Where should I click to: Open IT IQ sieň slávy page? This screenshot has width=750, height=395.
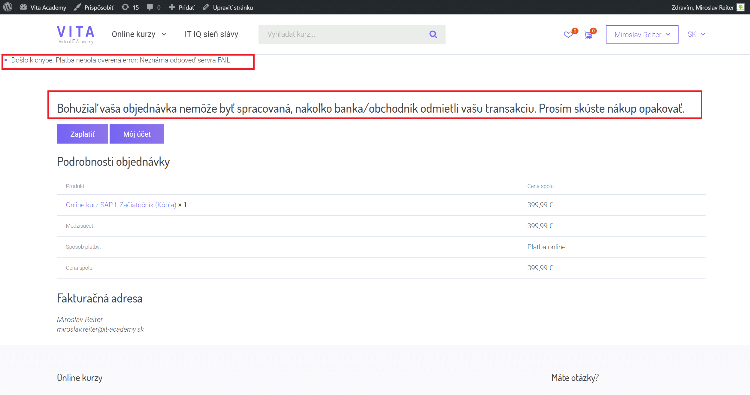coord(211,34)
